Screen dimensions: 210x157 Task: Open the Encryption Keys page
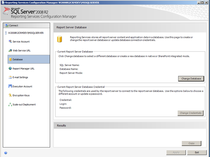(21, 96)
